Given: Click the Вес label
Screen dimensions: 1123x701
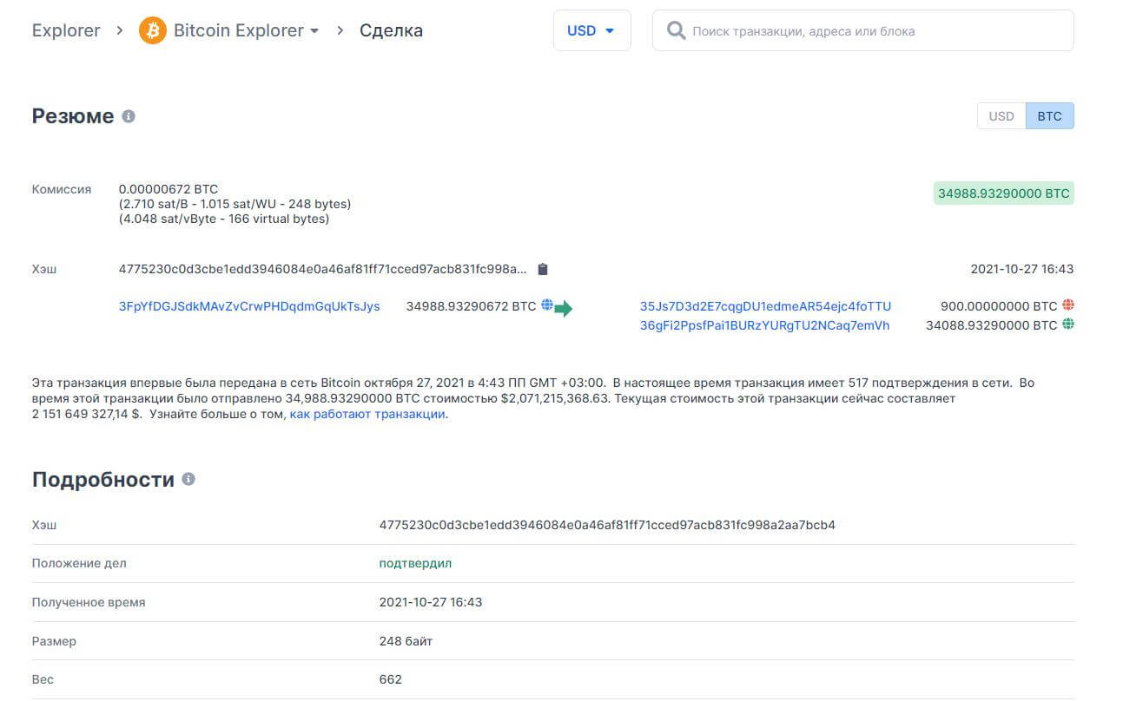Looking at the screenshot, I should pyautogui.click(x=43, y=679).
